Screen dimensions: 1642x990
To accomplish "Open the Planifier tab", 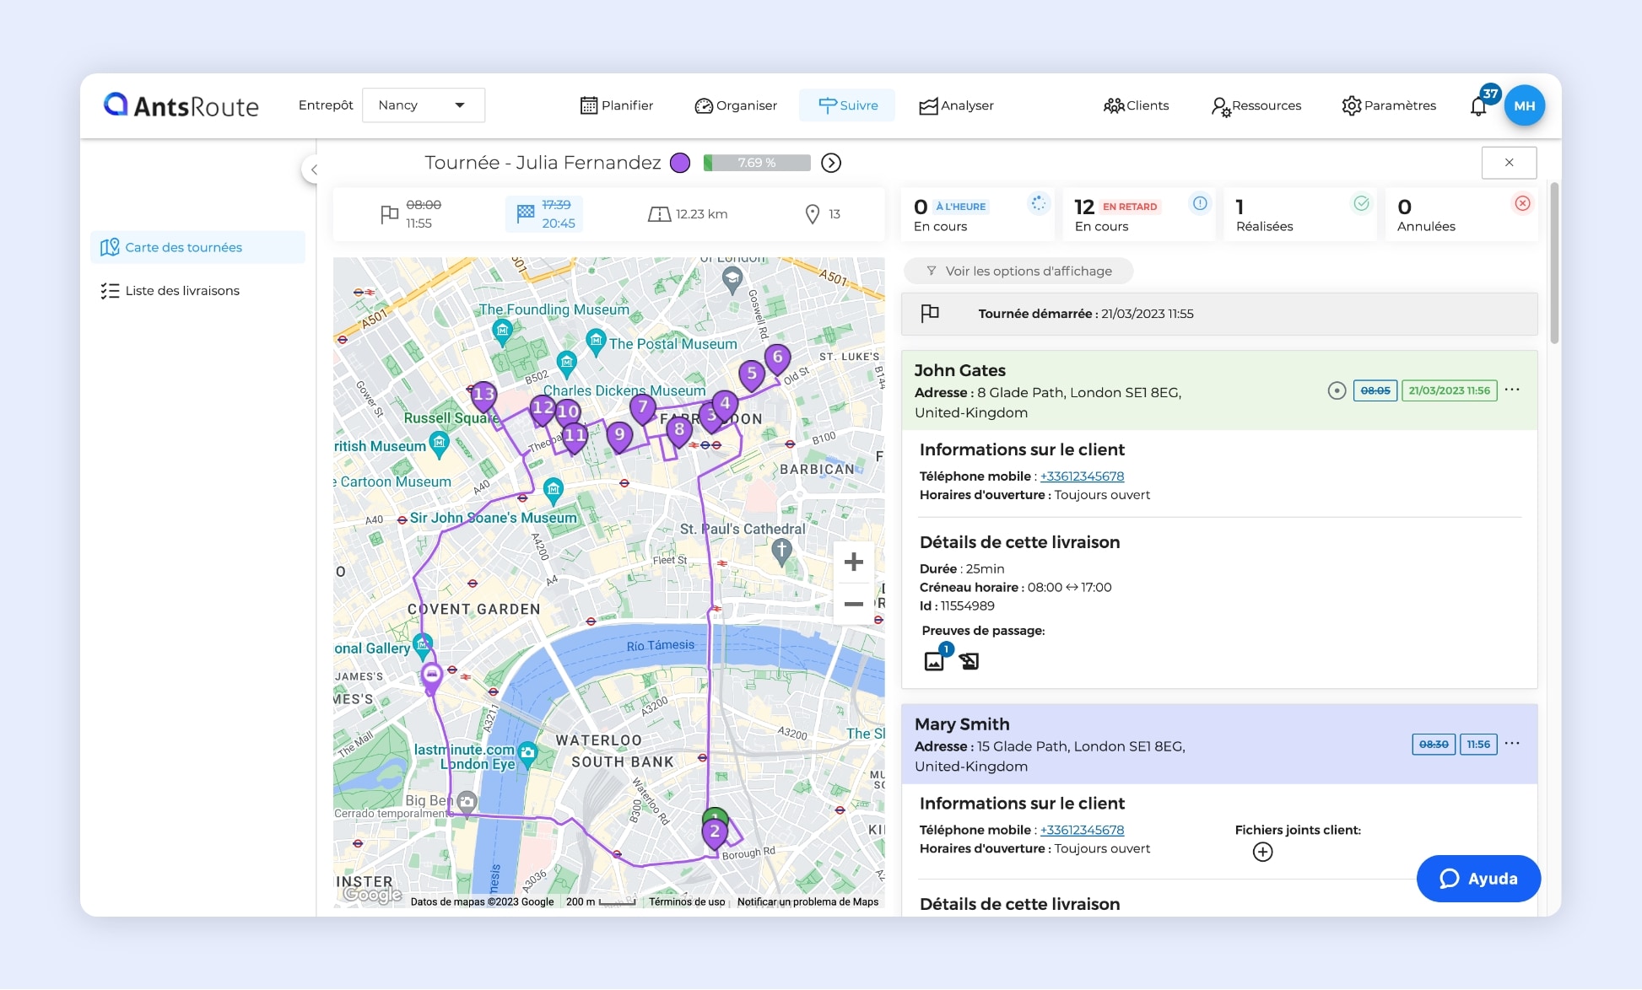I will coord(617,105).
